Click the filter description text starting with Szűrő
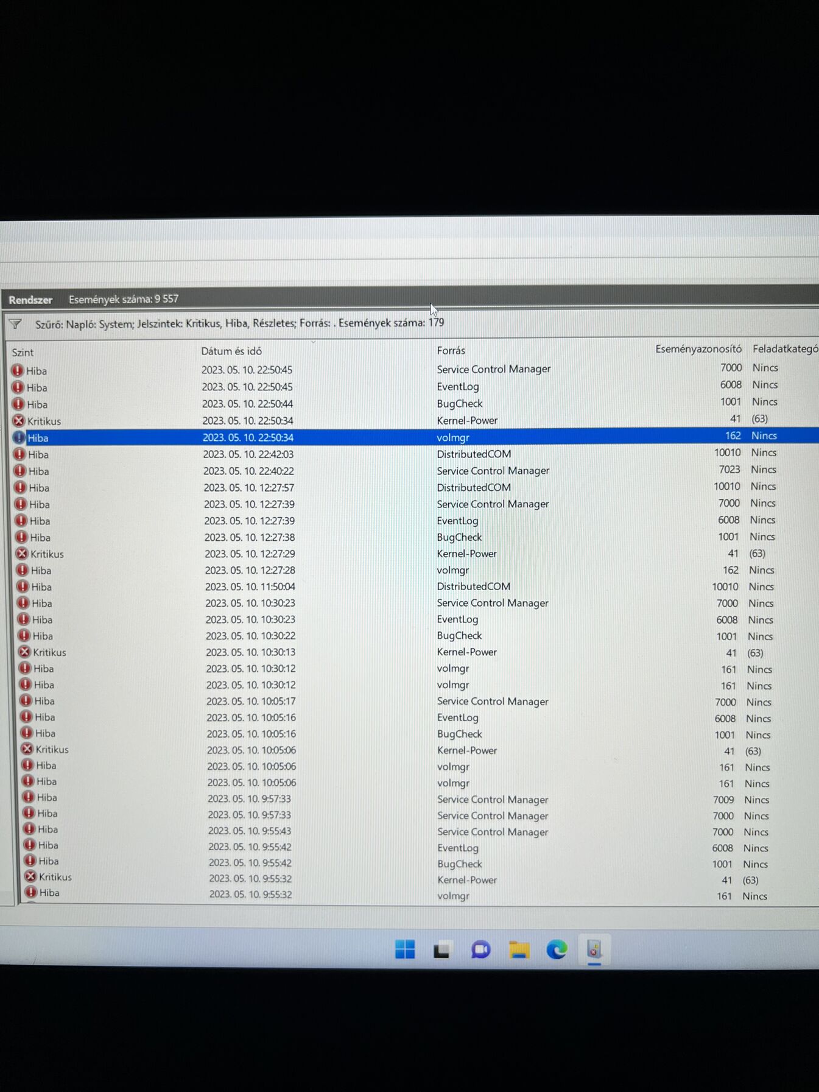The width and height of the screenshot is (819, 1092). click(239, 323)
